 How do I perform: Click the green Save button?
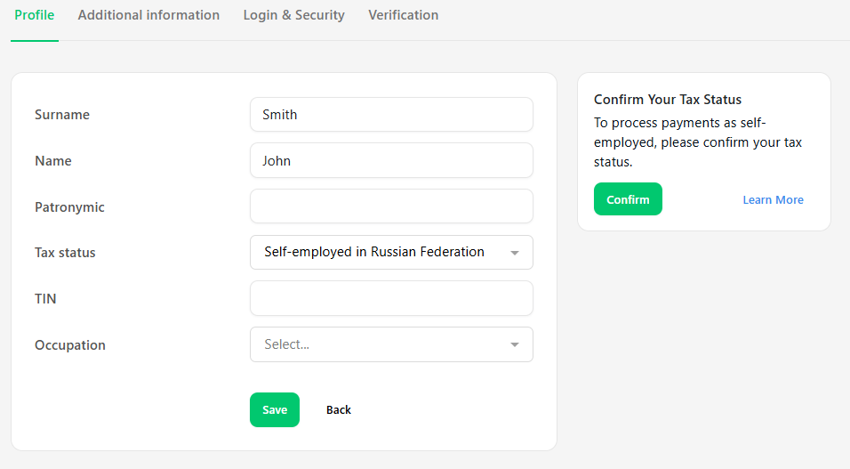[x=275, y=410]
